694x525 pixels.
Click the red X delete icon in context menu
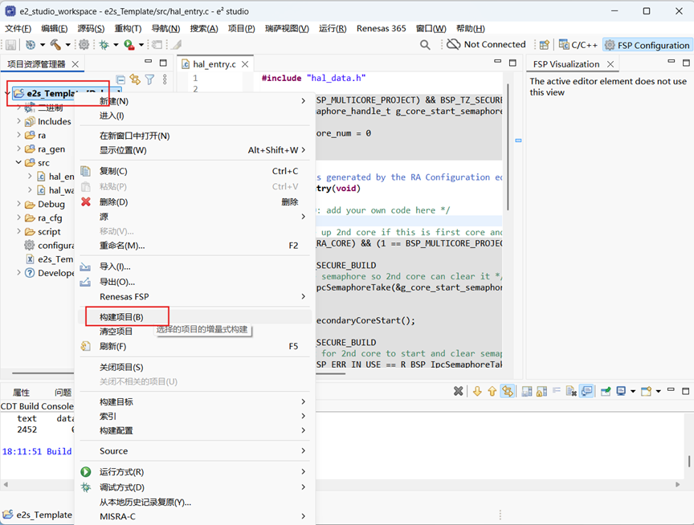(x=86, y=201)
